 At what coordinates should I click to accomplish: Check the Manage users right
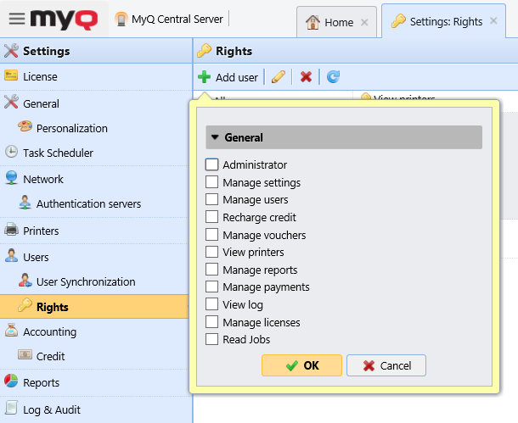[212, 199]
